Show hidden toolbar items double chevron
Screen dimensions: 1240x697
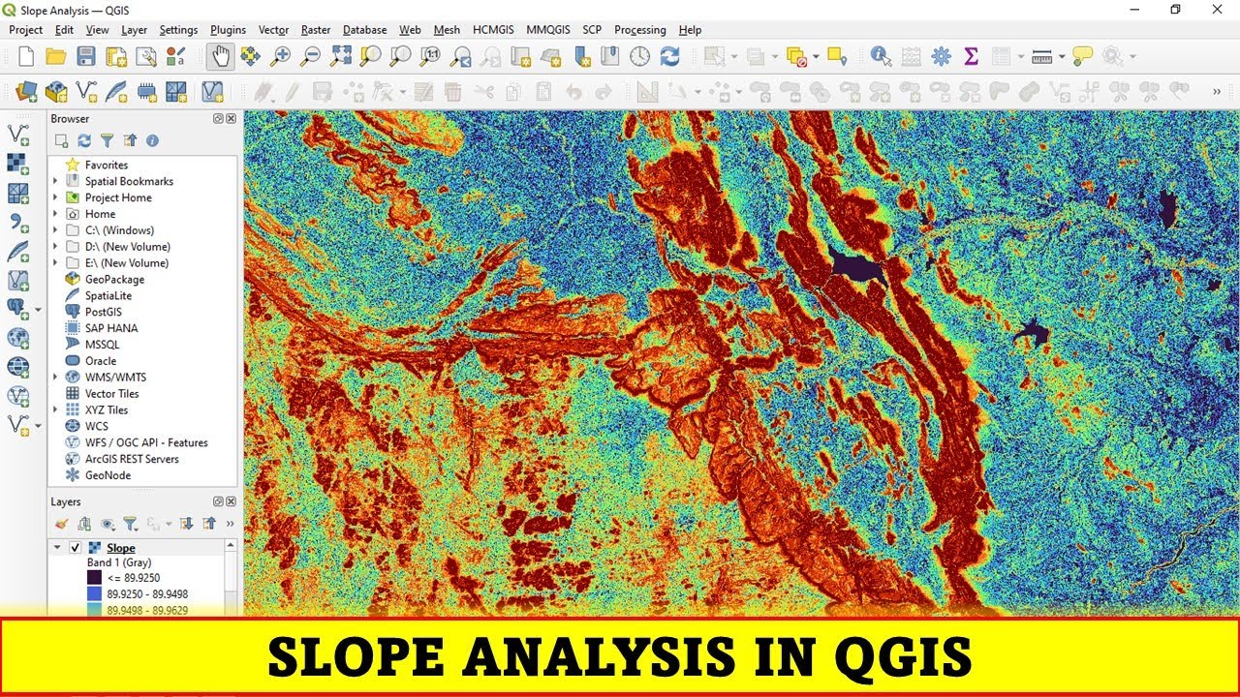[x=1217, y=92]
